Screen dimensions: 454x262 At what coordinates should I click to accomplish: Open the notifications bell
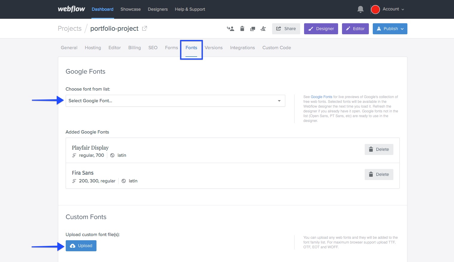tap(361, 9)
